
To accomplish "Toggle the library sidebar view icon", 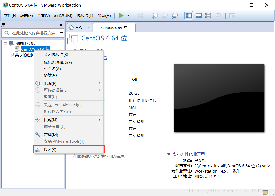I will [189, 15].
